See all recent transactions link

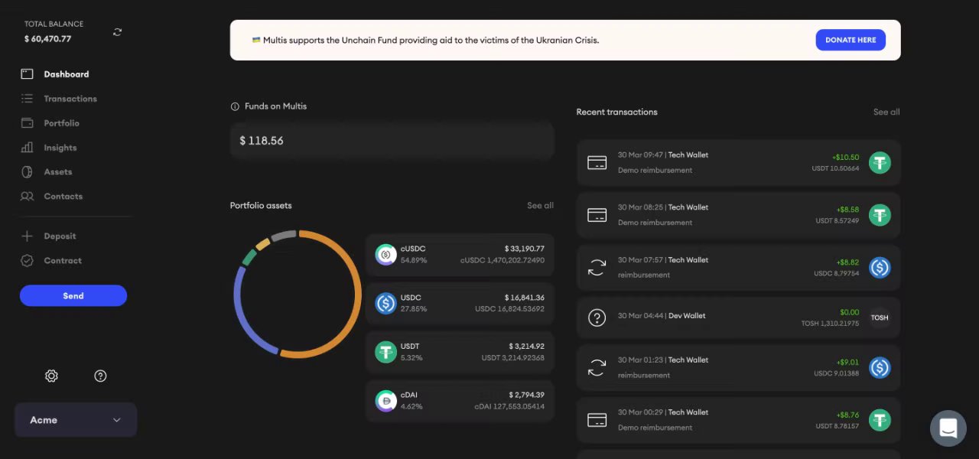coord(886,112)
